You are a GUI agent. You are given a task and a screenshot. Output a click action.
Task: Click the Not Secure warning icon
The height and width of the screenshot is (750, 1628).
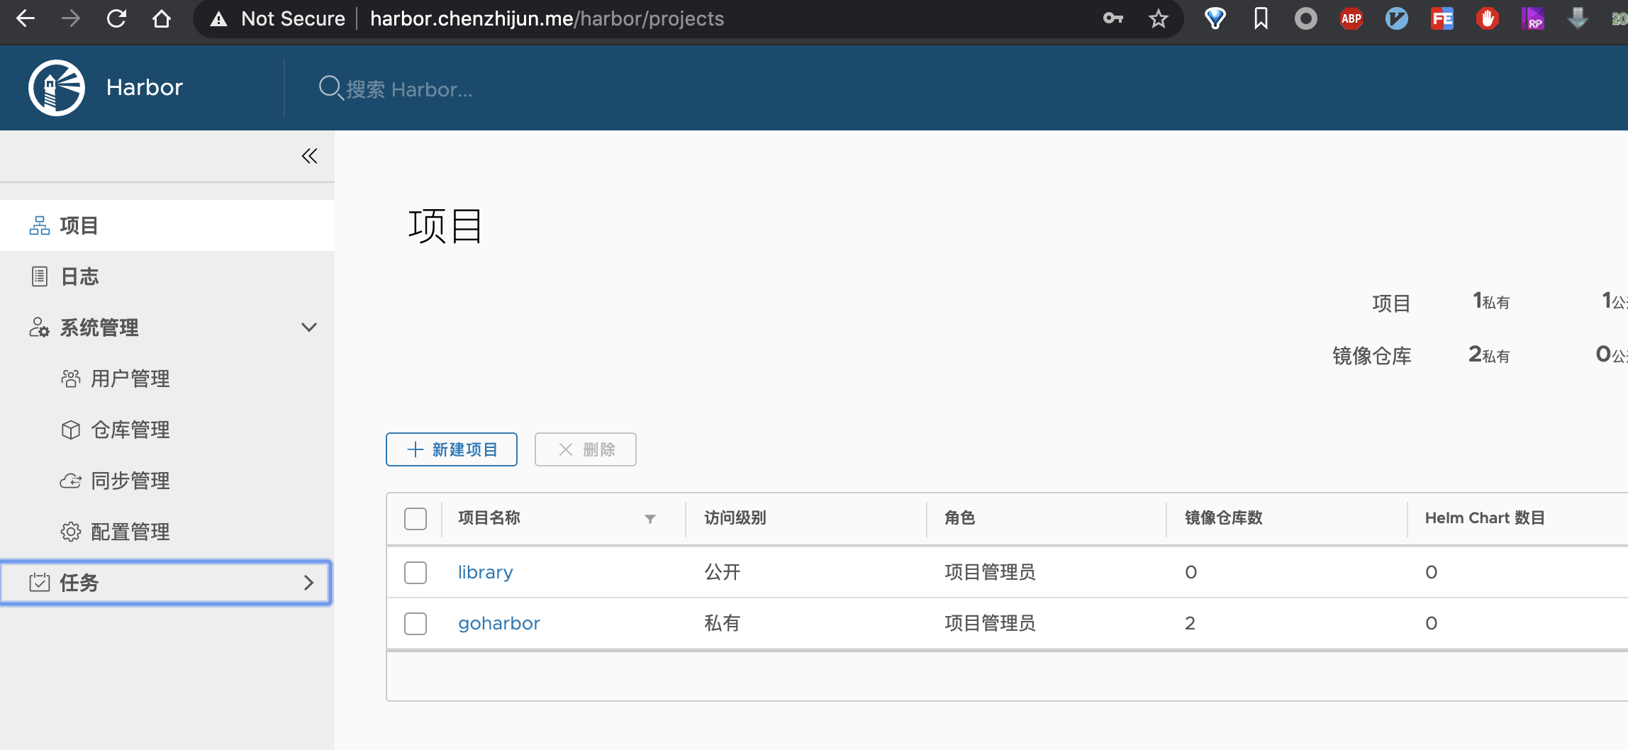point(219,19)
